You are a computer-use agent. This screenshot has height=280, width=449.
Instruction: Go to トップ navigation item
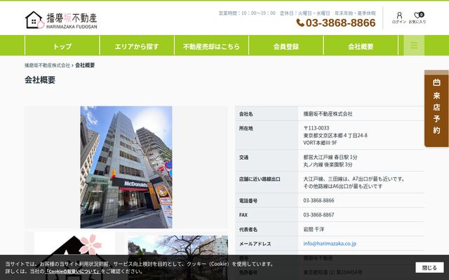pyautogui.click(x=62, y=46)
